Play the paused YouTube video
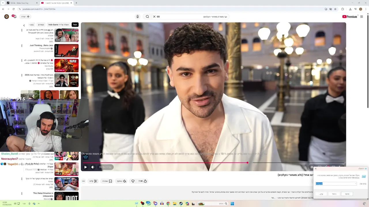The image size is (369, 207). pos(85,167)
